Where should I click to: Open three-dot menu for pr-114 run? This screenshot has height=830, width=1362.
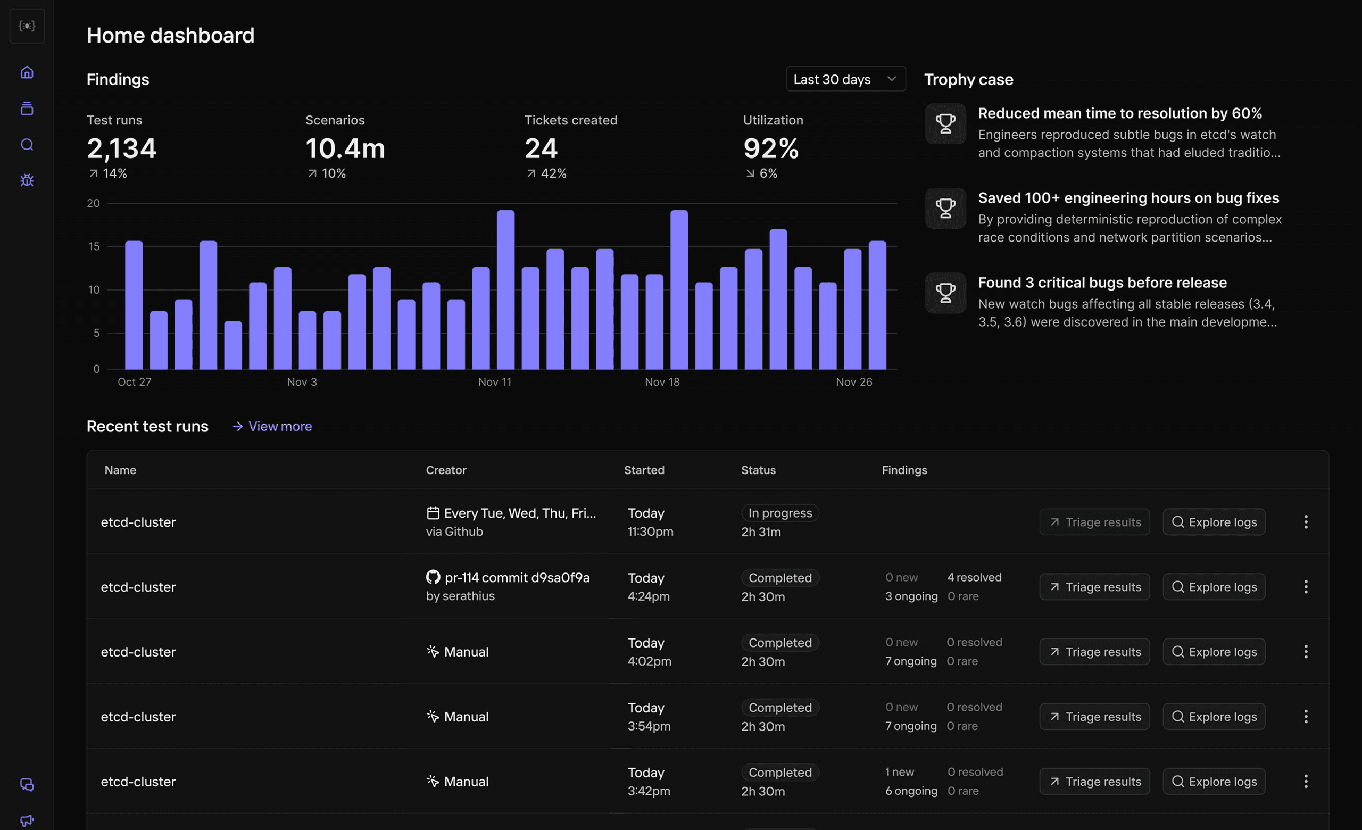1306,587
